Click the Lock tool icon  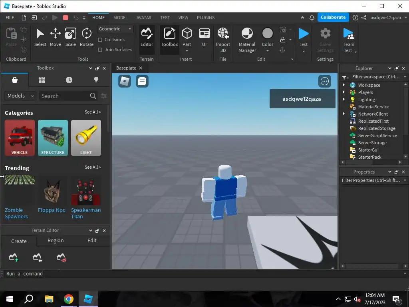click(x=282, y=40)
